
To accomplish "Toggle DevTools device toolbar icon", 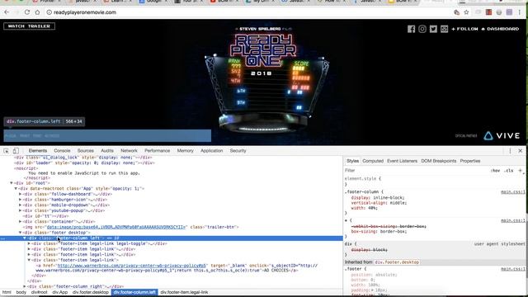I will [16, 151].
